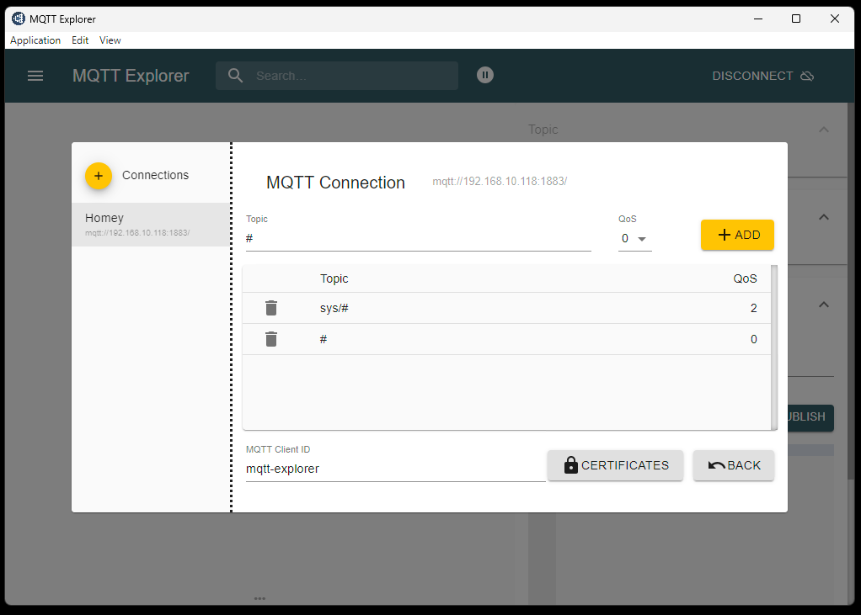Click the QoS column header
Screen dimensions: 861x615
pyautogui.click(x=745, y=278)
